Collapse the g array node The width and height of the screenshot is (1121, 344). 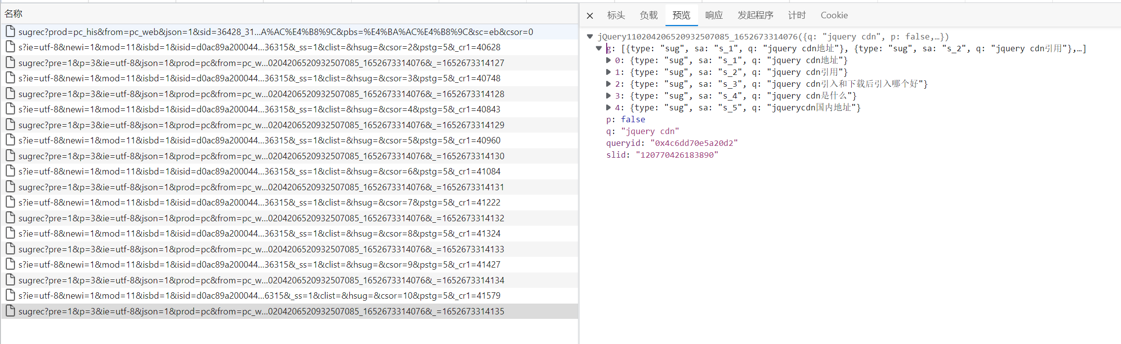click(x=599, y=48)
